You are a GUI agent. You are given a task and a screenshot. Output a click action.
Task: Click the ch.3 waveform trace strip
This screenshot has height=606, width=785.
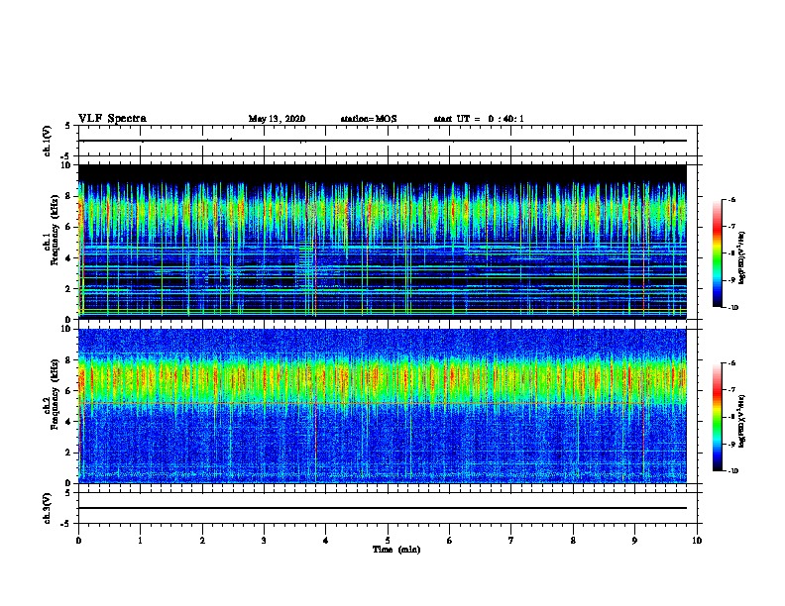pos(383,508)
